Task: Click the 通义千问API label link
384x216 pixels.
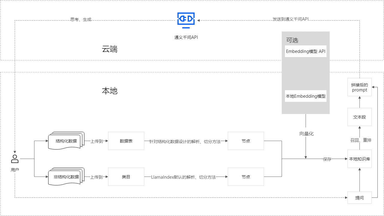Action: tap(186, 37)
